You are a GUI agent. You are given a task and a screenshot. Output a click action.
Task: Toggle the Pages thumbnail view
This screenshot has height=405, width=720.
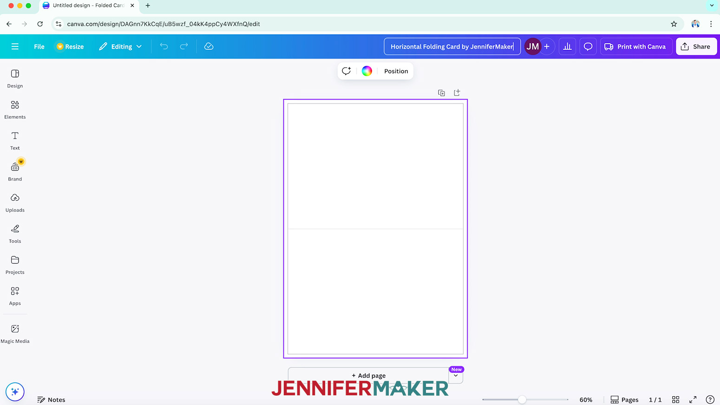pos(624,399)
